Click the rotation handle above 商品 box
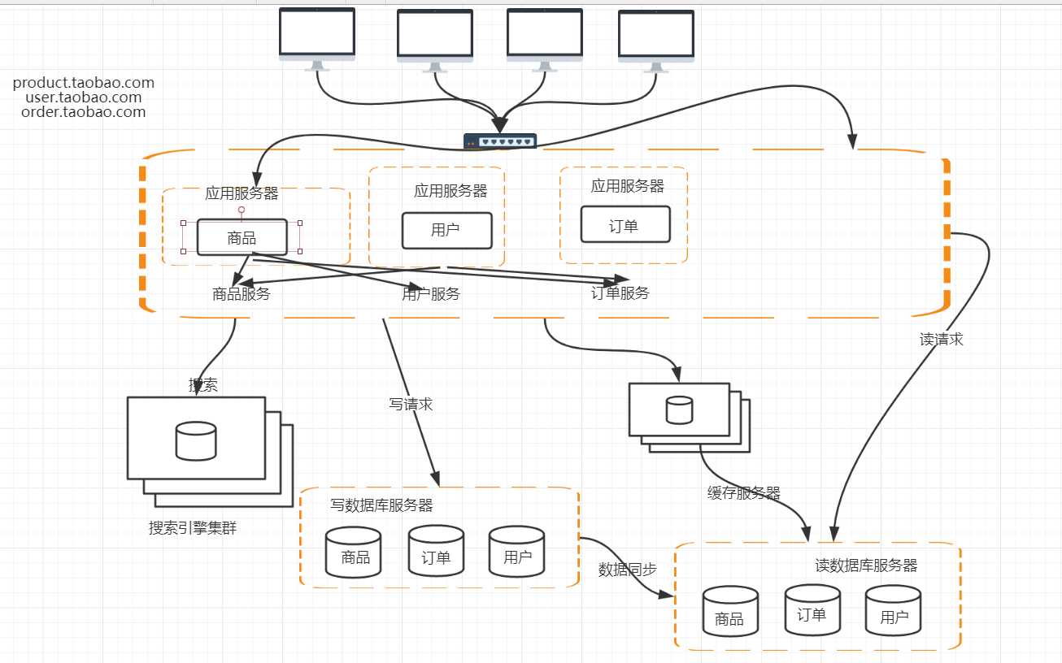This screenshot has height=663, width=1062. (x=242, y=210)
